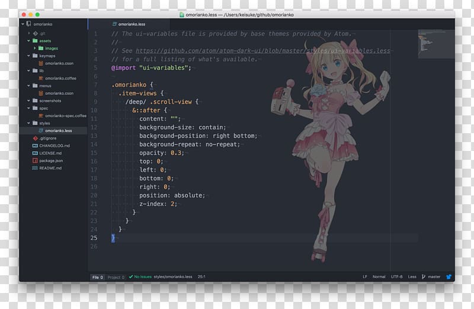
Task: Open the atom-dark-ui GitHub URL link
Action: [263, 51]
